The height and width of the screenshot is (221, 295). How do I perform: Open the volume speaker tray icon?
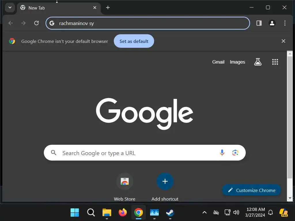[x=236, y=212]
